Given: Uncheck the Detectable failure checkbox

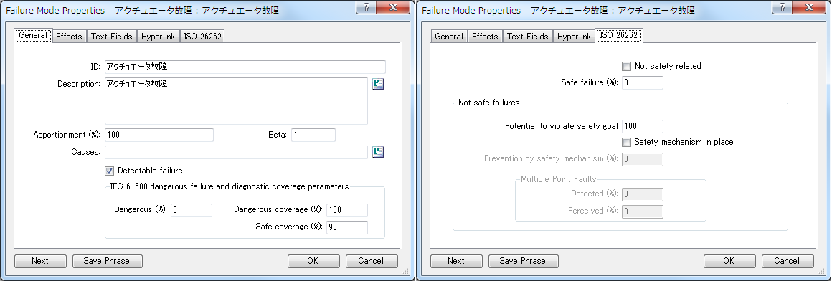Looking at the screenshot, I should 109,171.
